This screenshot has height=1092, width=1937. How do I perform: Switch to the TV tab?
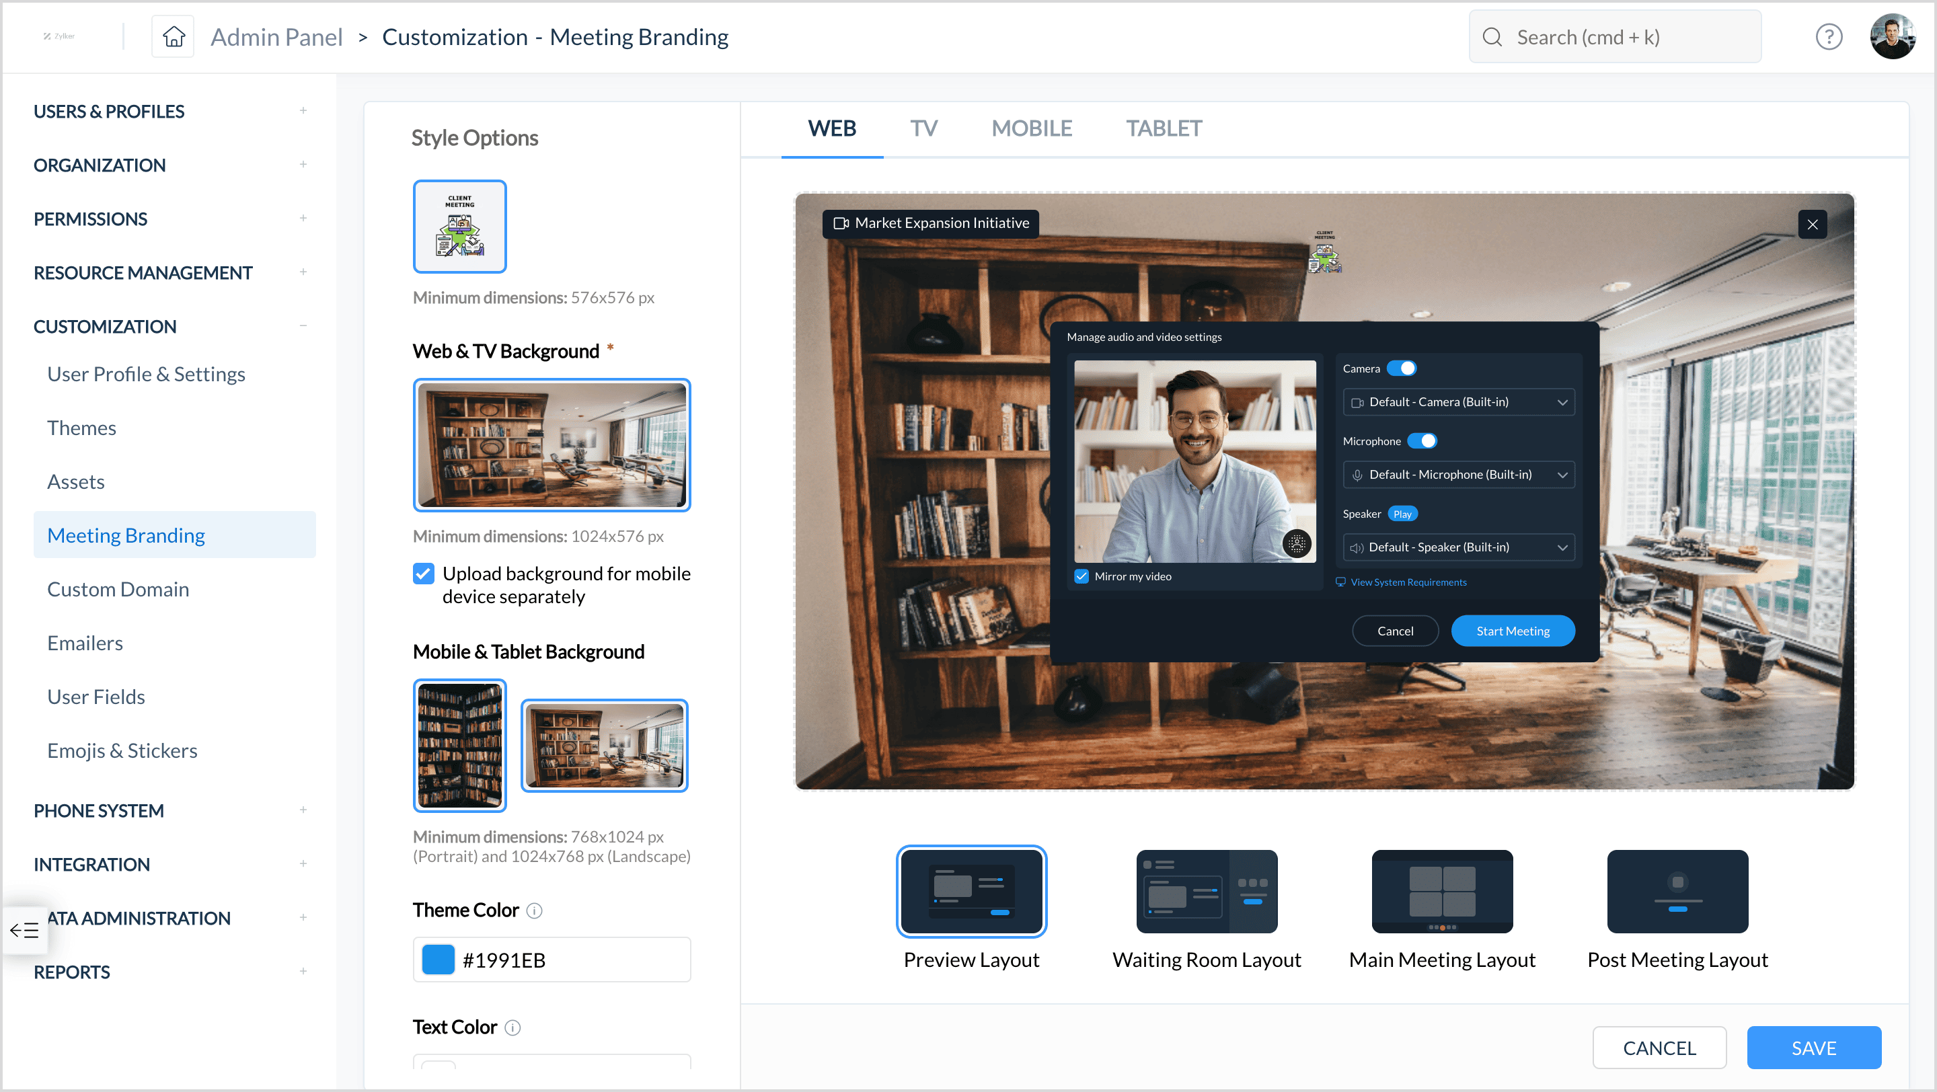923,128
